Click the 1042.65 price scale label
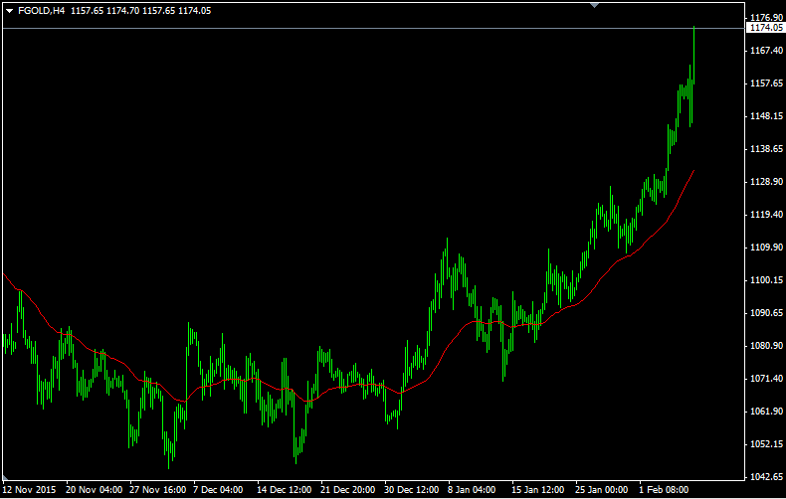Screen dimensions: 786x499 pos(766,477)
